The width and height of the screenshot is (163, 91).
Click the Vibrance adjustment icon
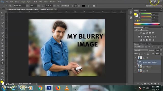point(153,33)
